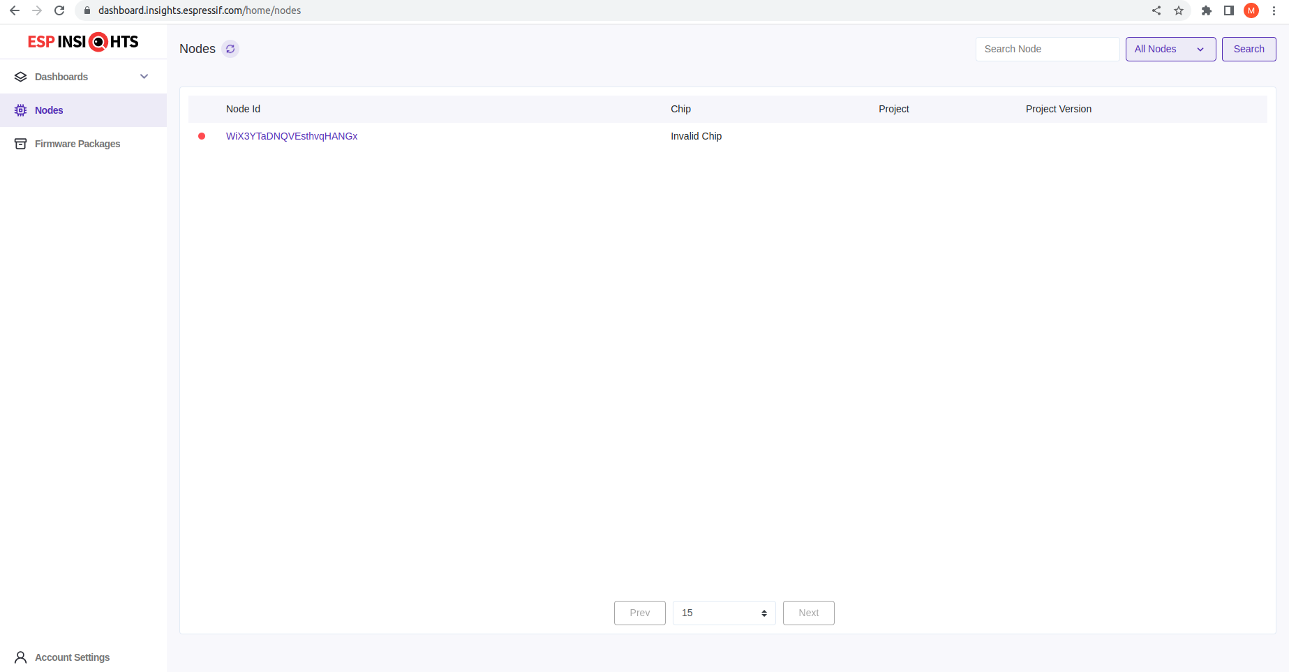Click the Invalid Chip cell
Image resolution: width=1289 pixels, height=672 pixels.
point(696,136)
